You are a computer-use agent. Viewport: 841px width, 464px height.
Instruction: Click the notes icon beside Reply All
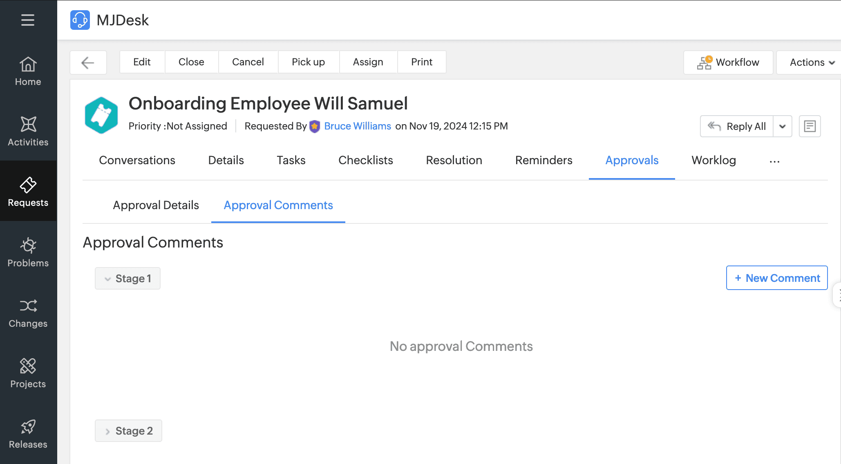[x=810, y=126]
